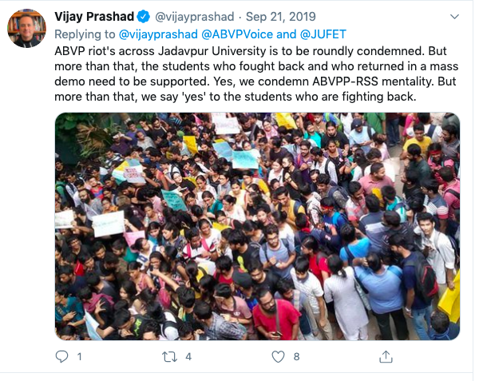The width and height of the screenshot is (479, 381).
Task: Open Vijay Prashad's profile avatar
Action: pyautogui.click(x=26, y=29)
